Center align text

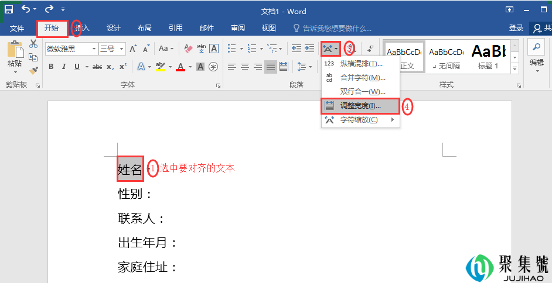click(245, 67)
